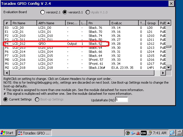Click the EN language indicator in tray
Viewport: 183px width, 137px height.
click(143, 133)
